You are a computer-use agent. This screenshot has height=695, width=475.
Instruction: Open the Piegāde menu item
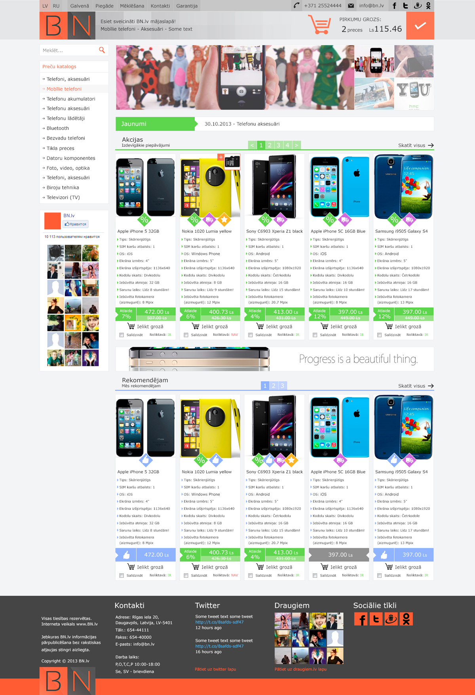[x=104, y=6]
